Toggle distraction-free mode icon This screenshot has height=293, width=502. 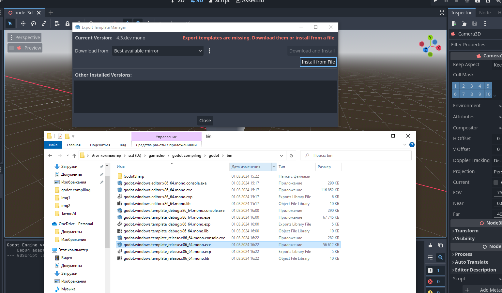pyautogui.click(x=442, y=13)
